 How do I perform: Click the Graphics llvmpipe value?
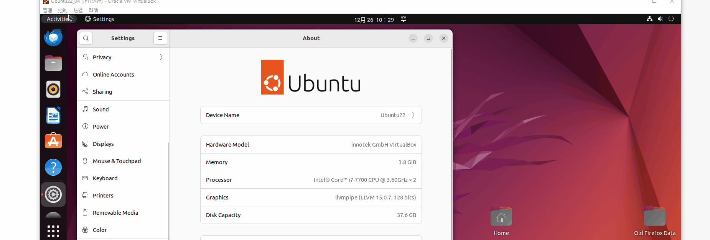coord(376,198)
